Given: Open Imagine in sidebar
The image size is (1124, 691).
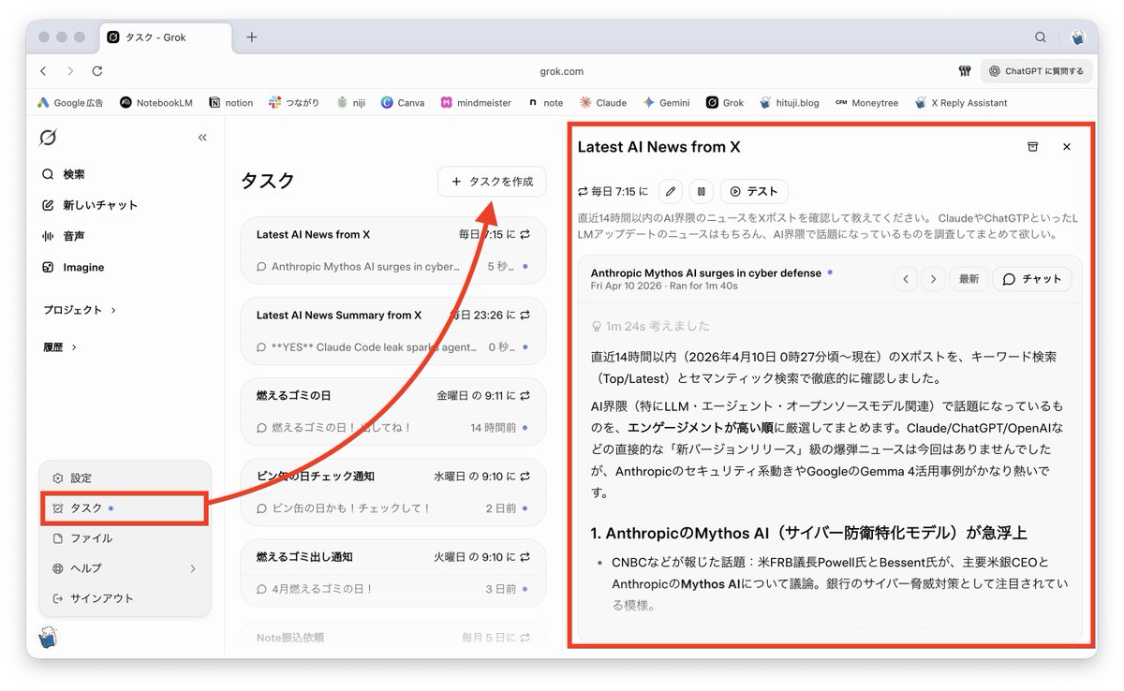Looking at the screenshot, I should pos(73,267).
